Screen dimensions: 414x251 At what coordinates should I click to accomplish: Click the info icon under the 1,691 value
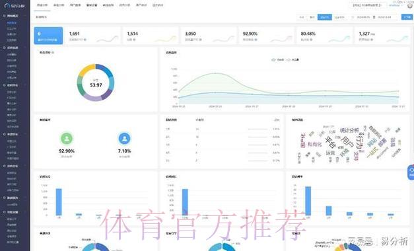click(85, 40)
